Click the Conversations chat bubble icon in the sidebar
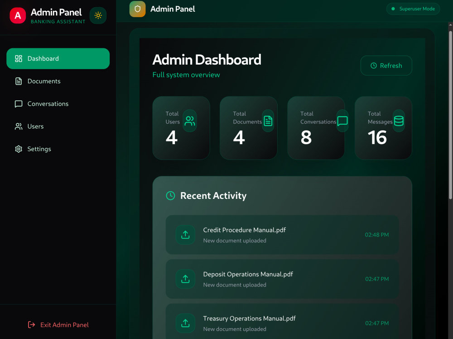 point(19,104)
